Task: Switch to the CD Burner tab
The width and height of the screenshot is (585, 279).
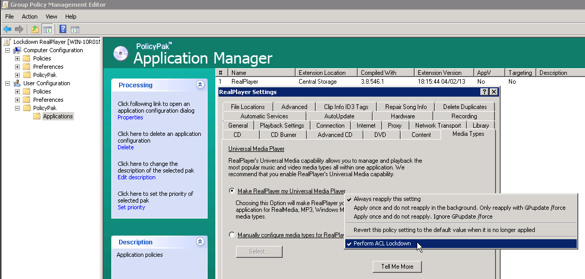Action: tap(284, 134)
